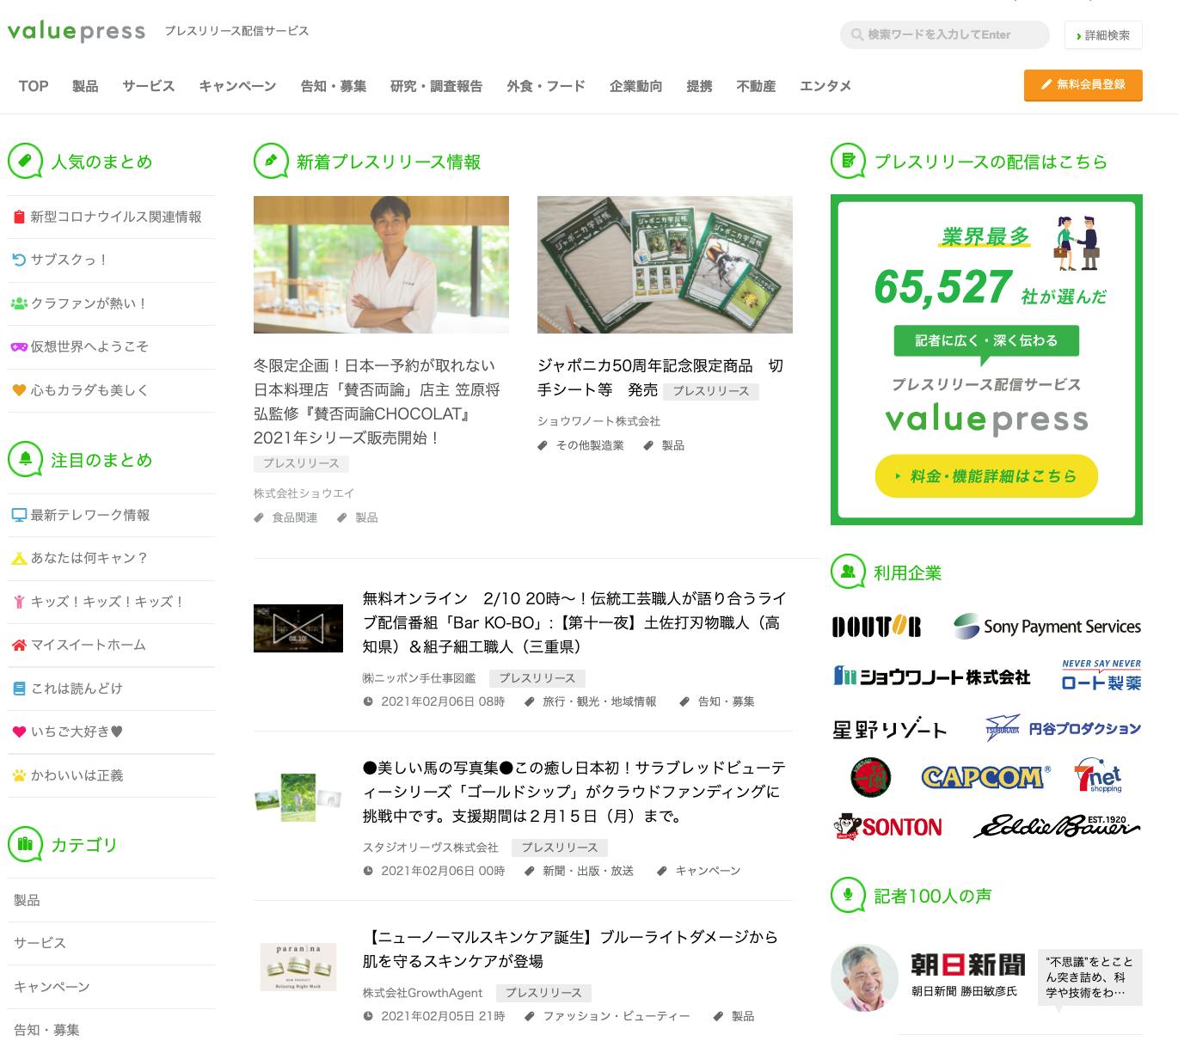Click the yellow paw icon beside かわいいは正義
This screenshot has height=1041, width=1178.
[18, 775]
